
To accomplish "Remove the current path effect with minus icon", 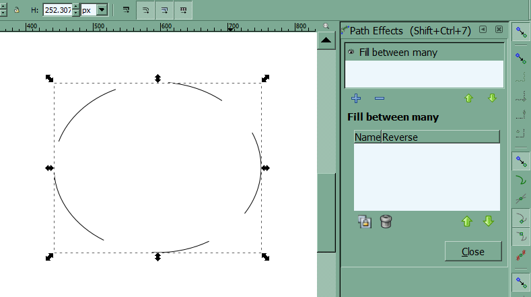I will click(379, 98).
